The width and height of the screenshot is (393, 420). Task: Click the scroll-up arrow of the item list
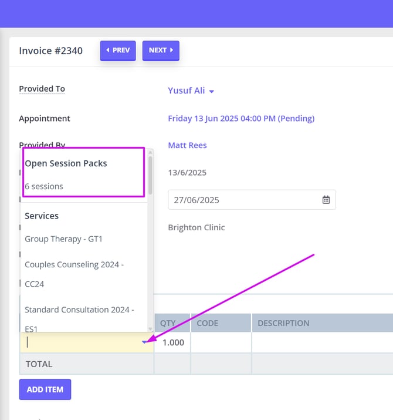(x=150, y=152)
